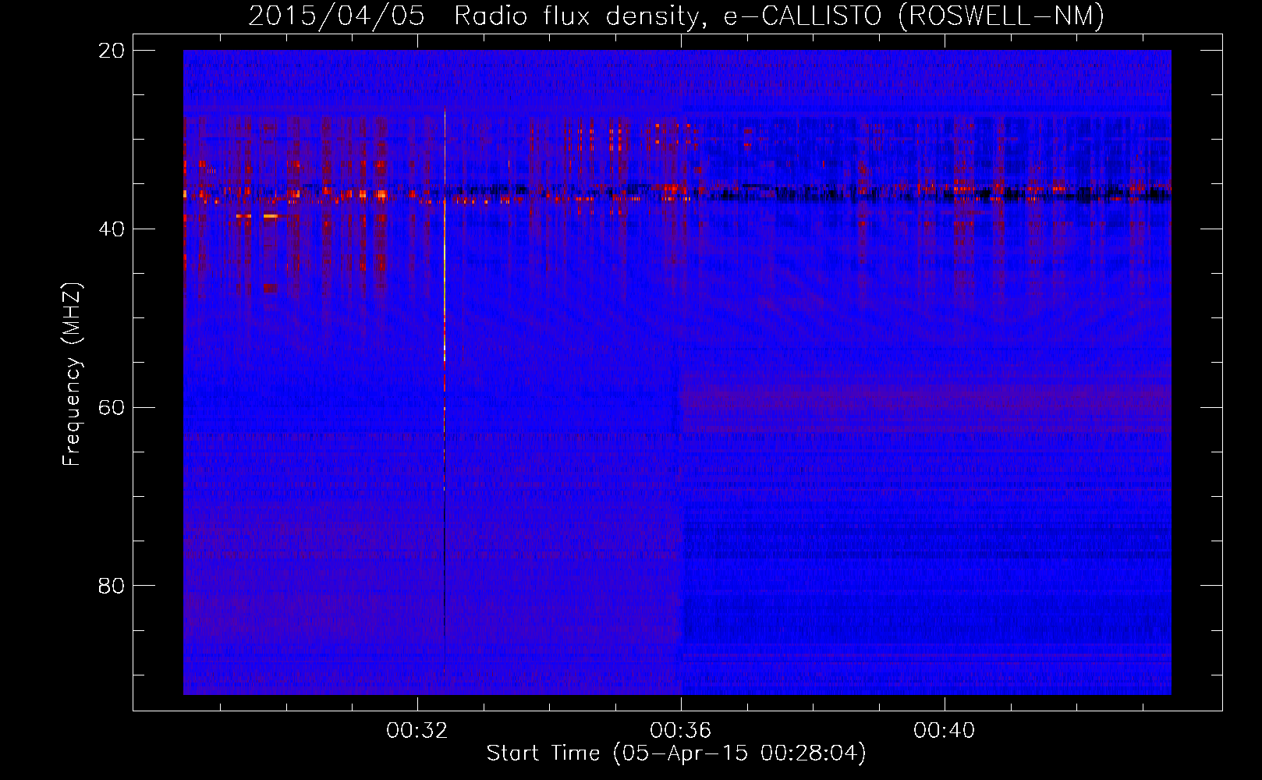Viewport: 1262px width, 780px height.
Task: Click the 00:32 time tick label
Action: pyautogui.click(x=417, y=730)
